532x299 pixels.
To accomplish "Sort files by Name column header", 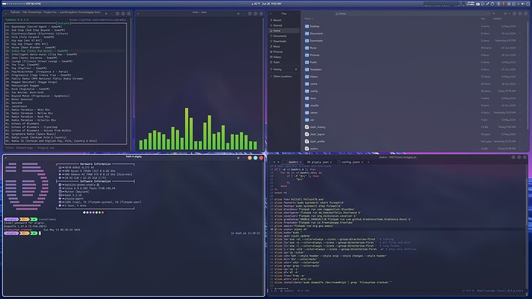I will click(308, 18).
